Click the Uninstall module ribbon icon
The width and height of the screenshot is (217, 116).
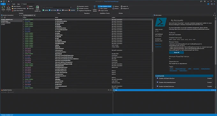click(8, 7)
